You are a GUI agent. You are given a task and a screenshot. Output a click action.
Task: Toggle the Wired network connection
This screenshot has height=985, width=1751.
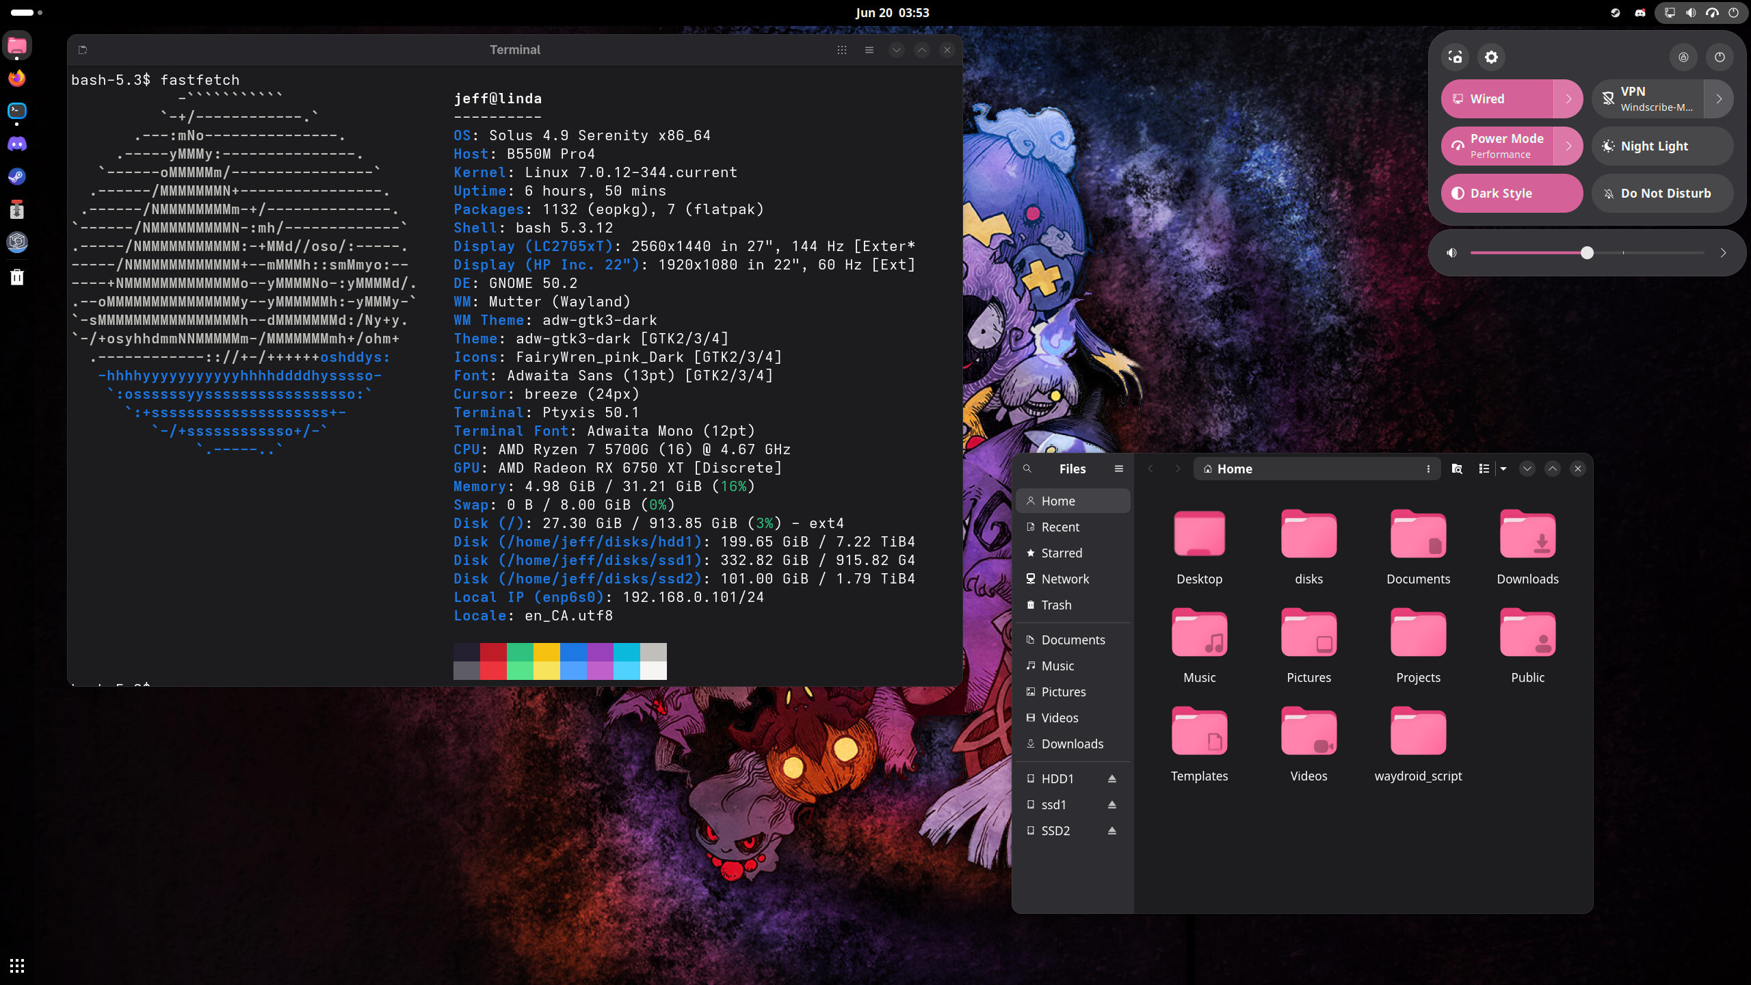(x=1497, y=98)
